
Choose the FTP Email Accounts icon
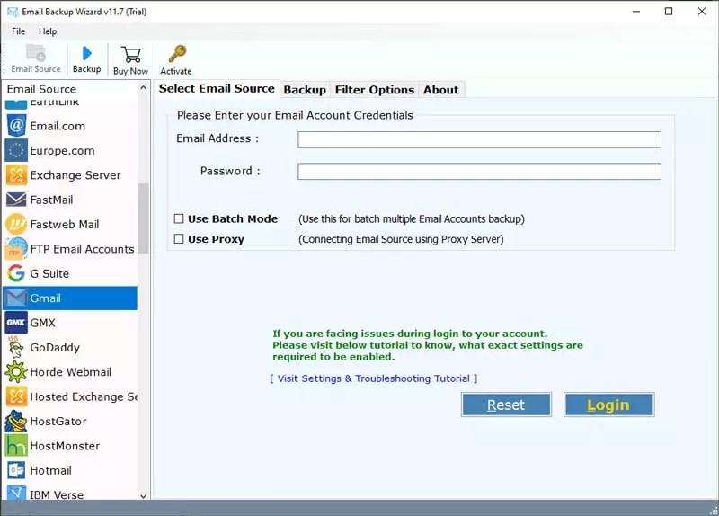click(16, 249)
